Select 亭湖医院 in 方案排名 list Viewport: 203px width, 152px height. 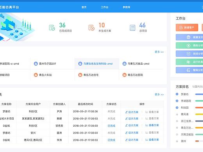point(186,101)
